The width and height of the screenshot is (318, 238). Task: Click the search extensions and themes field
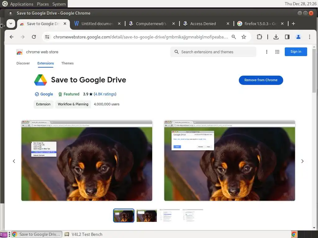[213, 52]
